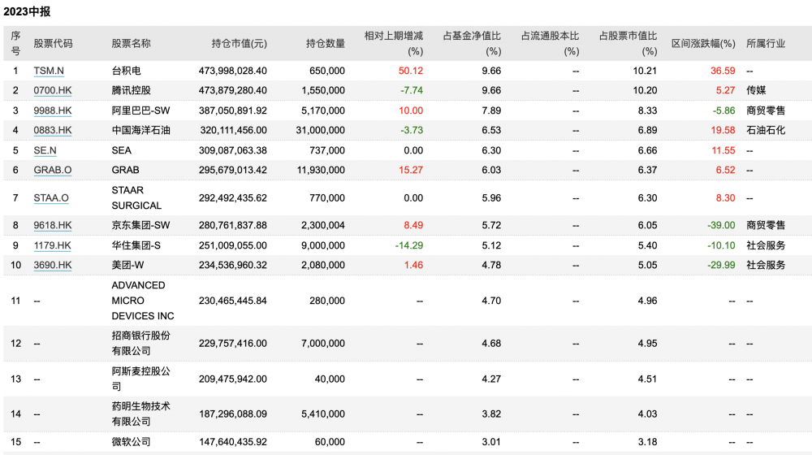The width and height of the screenshot is (812, 455).
Task: Click industry 传媒 in Tencent row
Action: pyautogui.click(x=756, y=90)
